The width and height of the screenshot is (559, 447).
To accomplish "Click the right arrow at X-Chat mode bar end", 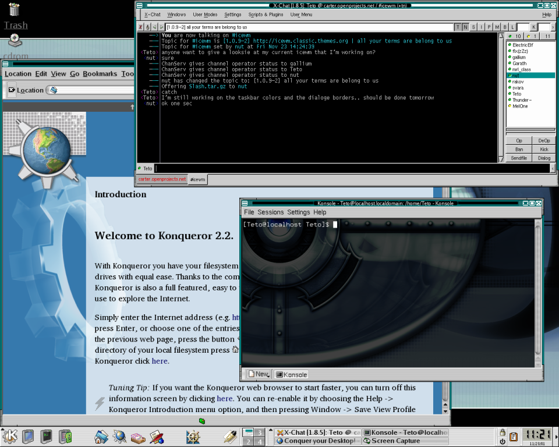I will pos(553,27).
